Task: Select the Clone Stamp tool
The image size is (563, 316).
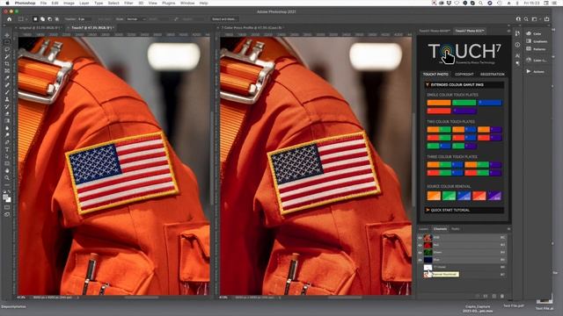Action: 7,99
